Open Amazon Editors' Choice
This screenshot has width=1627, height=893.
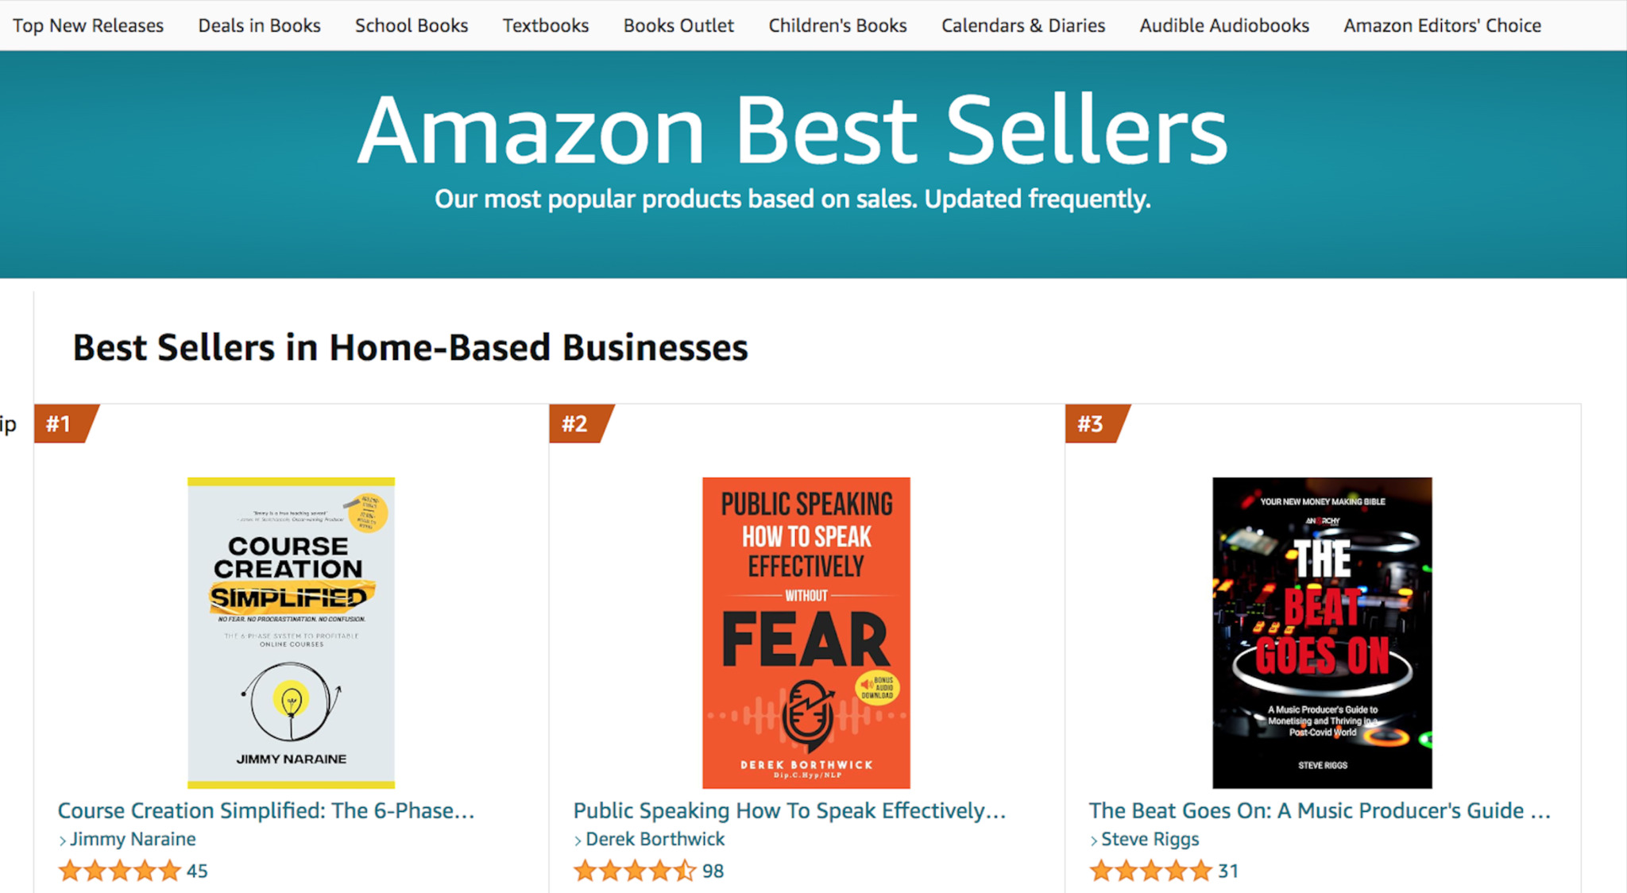click(1442, 25)
